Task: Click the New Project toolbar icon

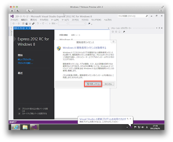Action: pos(23,23)
